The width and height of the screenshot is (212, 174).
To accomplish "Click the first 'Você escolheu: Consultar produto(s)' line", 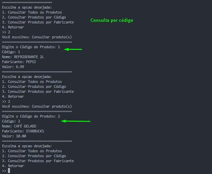I will [x=37, y=37].
